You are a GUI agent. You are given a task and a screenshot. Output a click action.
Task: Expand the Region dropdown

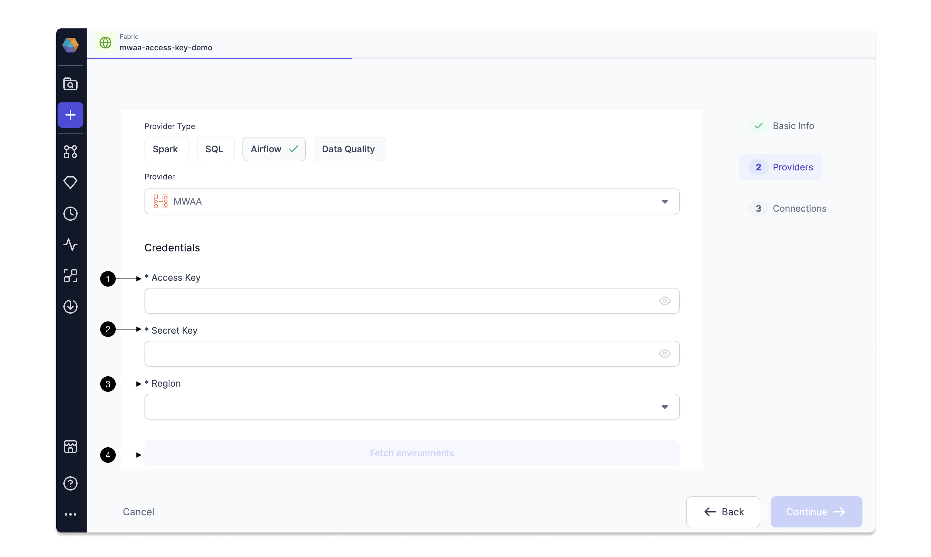point(412,407)
